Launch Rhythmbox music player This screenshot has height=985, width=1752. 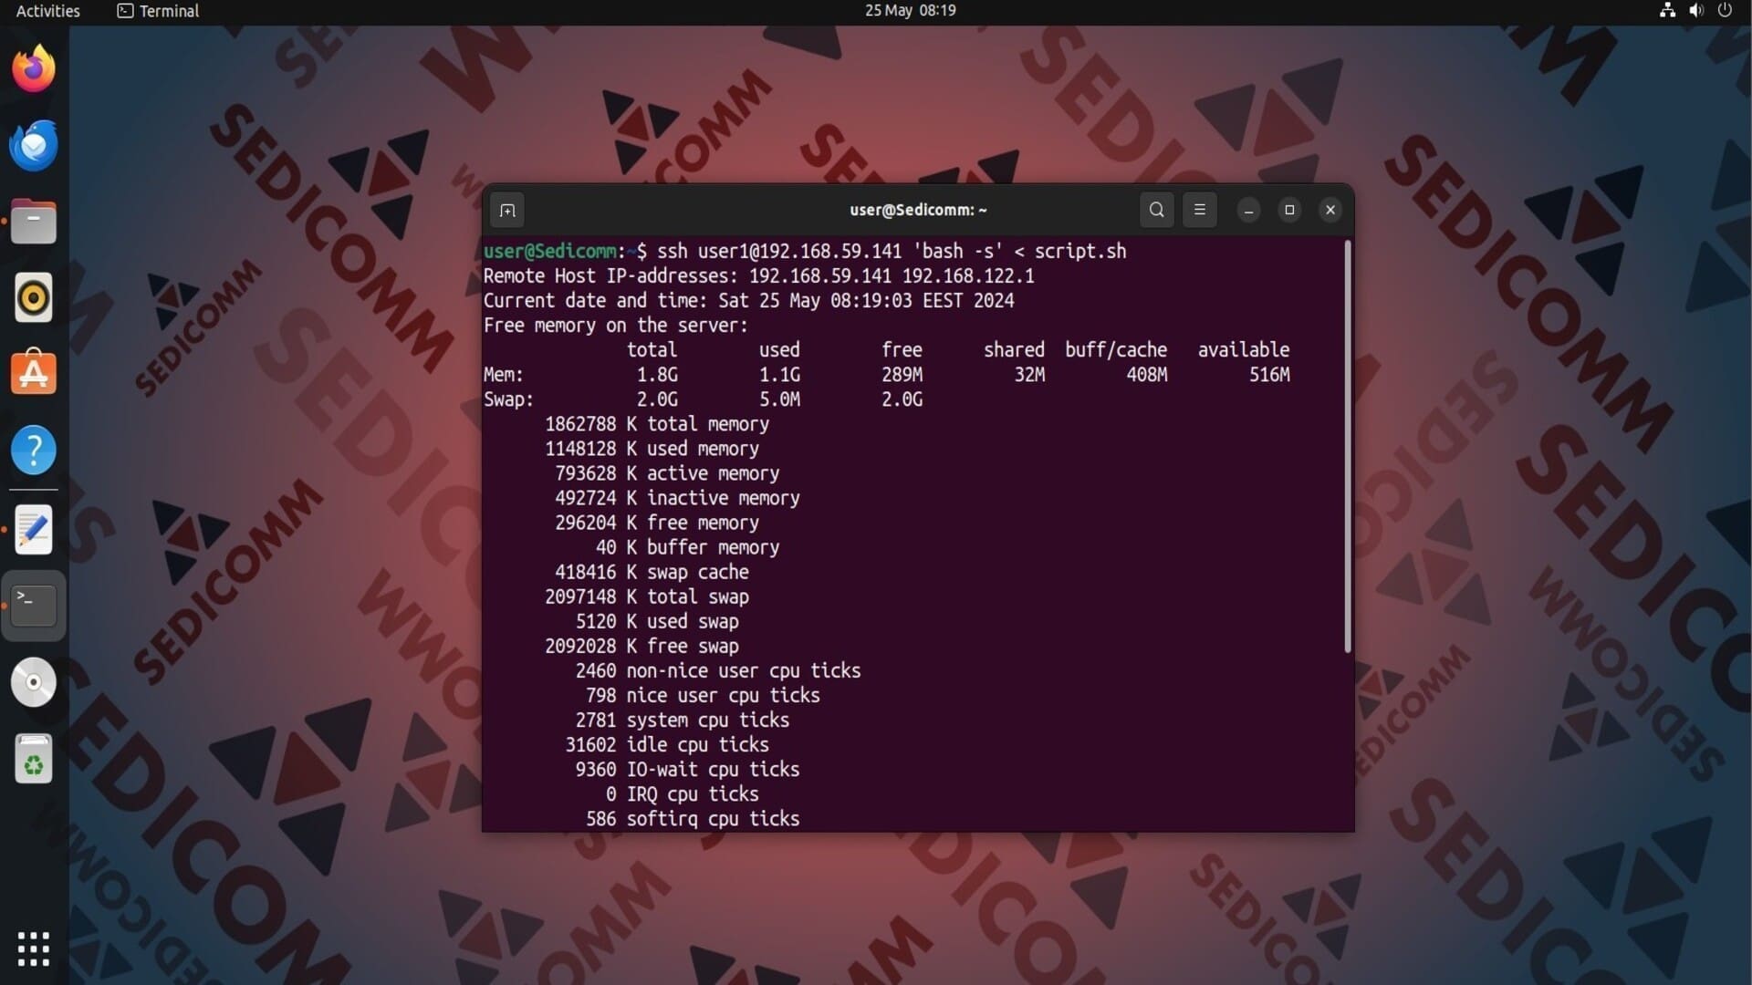tap(34, 298)
